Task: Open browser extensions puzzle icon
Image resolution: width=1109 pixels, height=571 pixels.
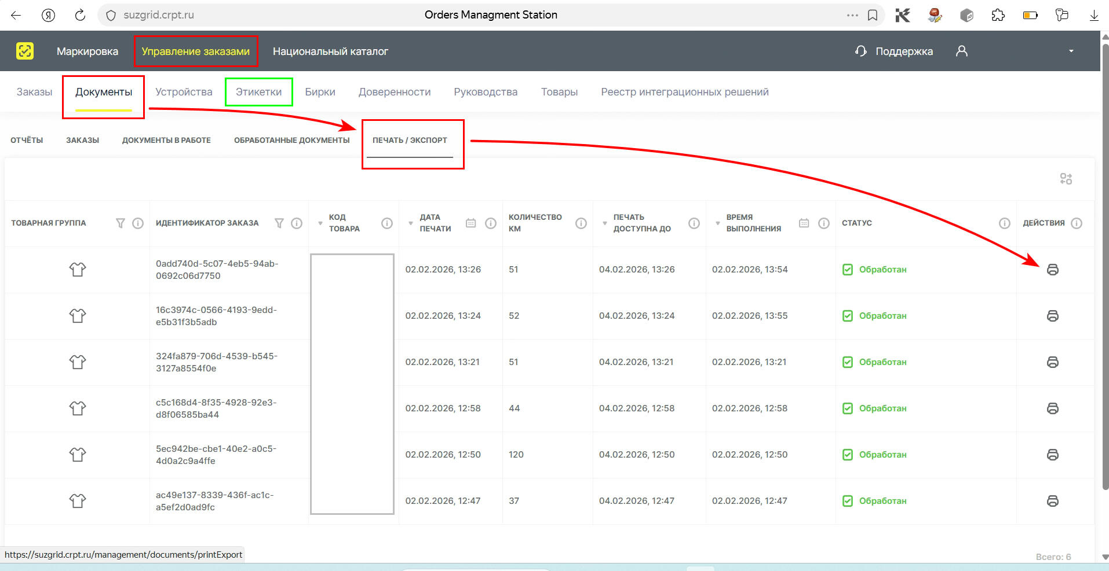Action: (x=998, y=15)
